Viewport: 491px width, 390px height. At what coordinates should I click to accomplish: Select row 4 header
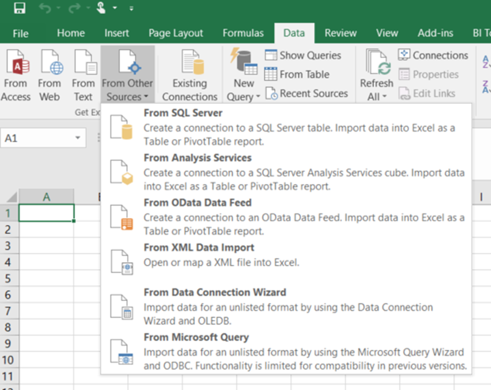(8, 262)
